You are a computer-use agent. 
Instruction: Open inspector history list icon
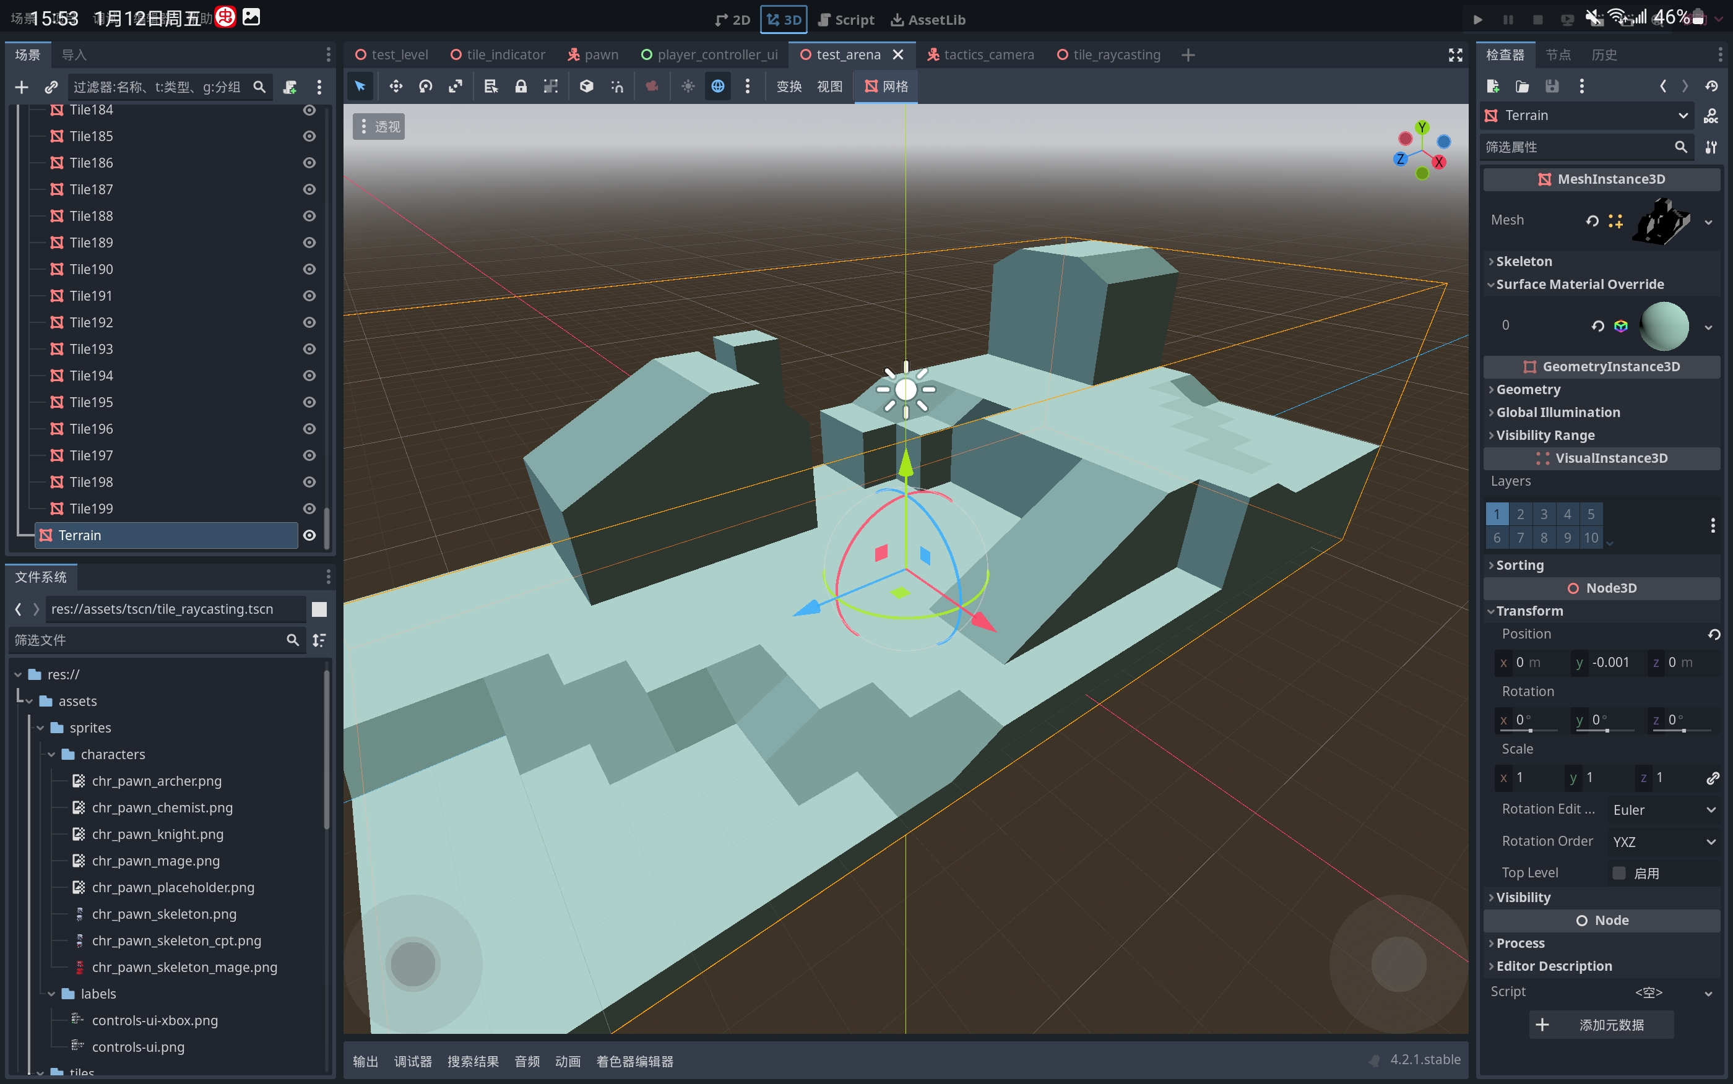[1711, 86]
